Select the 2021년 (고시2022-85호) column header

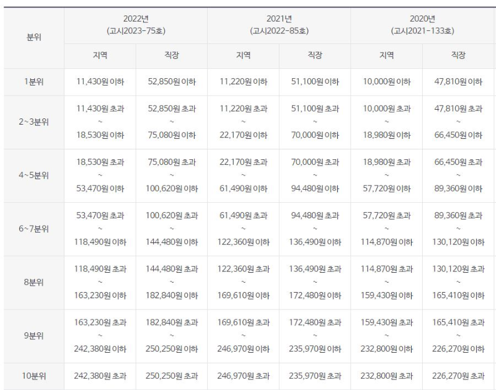point(279,23)
